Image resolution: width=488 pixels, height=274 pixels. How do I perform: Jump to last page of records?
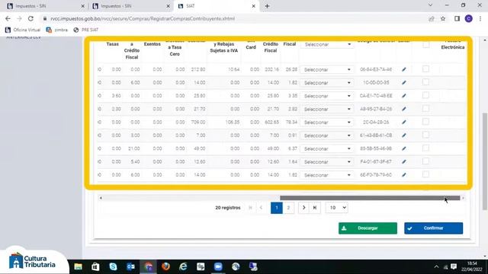(x=315, y=208)
